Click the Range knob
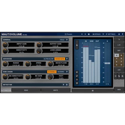The width and height of the screenshot is (125, 125). 5,64
